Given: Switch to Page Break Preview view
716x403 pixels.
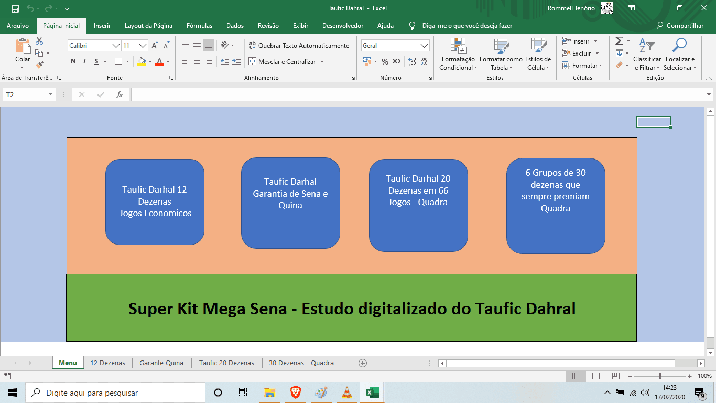Looking at the screenshot, I should pyautogui.click(x=615, y=376).
